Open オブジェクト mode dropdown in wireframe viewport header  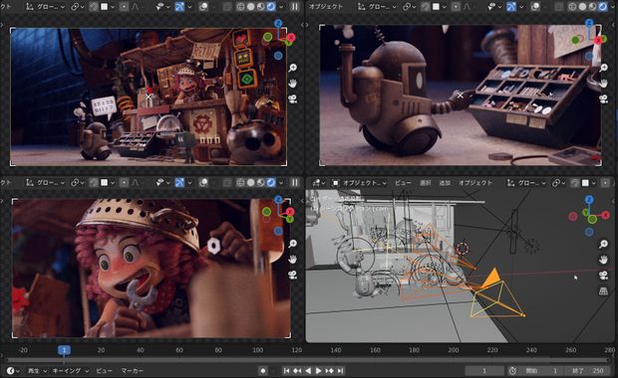(359, 182)
